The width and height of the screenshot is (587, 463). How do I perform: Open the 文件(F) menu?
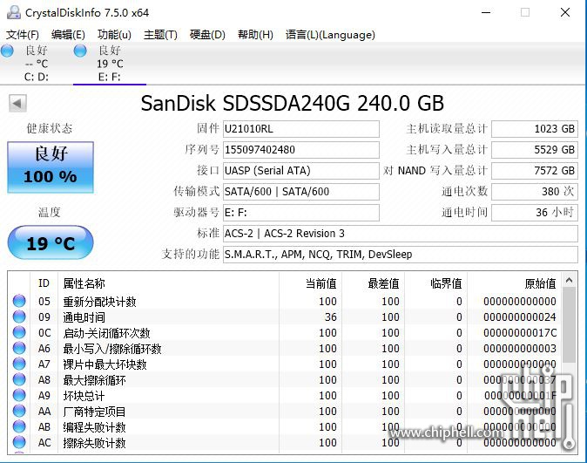(x=23, y=35)
